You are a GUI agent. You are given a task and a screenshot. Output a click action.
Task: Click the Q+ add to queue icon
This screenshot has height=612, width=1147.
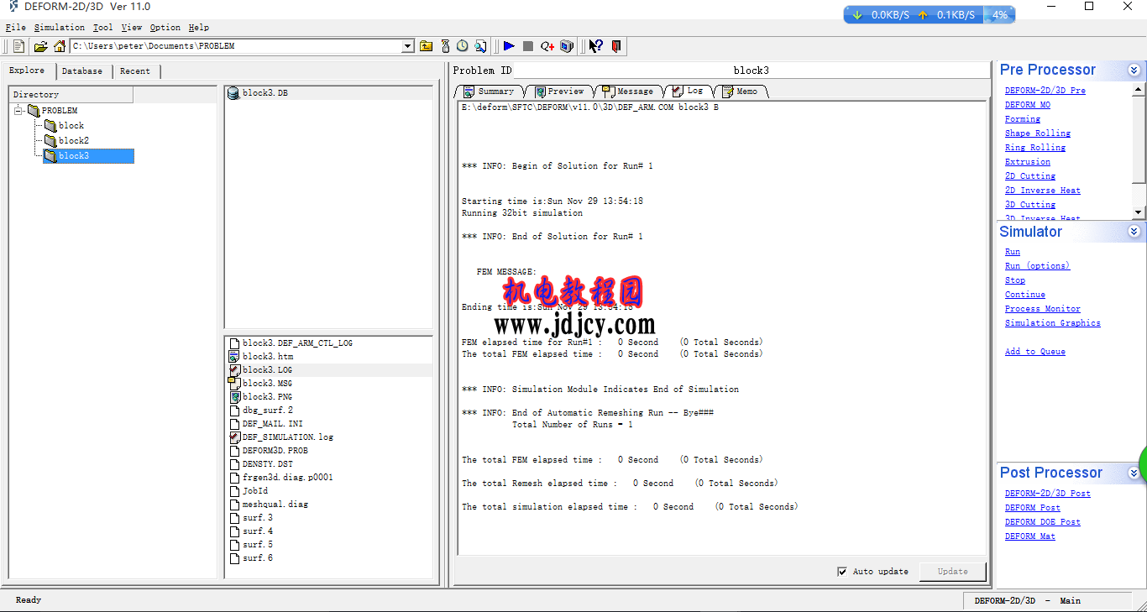(547, 46)
